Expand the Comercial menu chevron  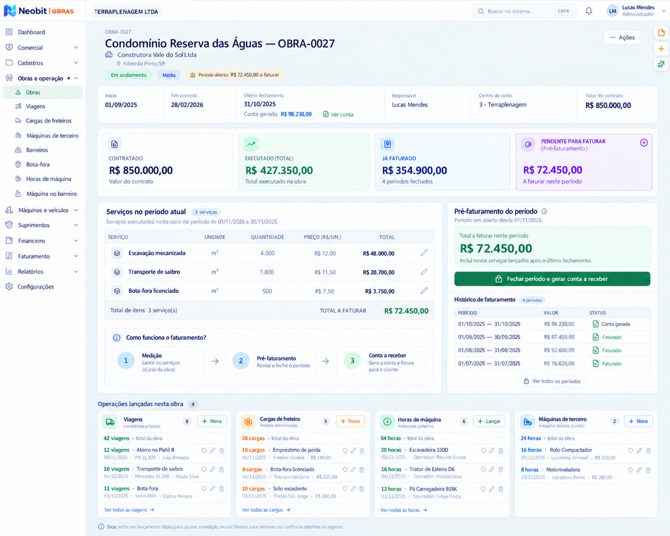76,48
